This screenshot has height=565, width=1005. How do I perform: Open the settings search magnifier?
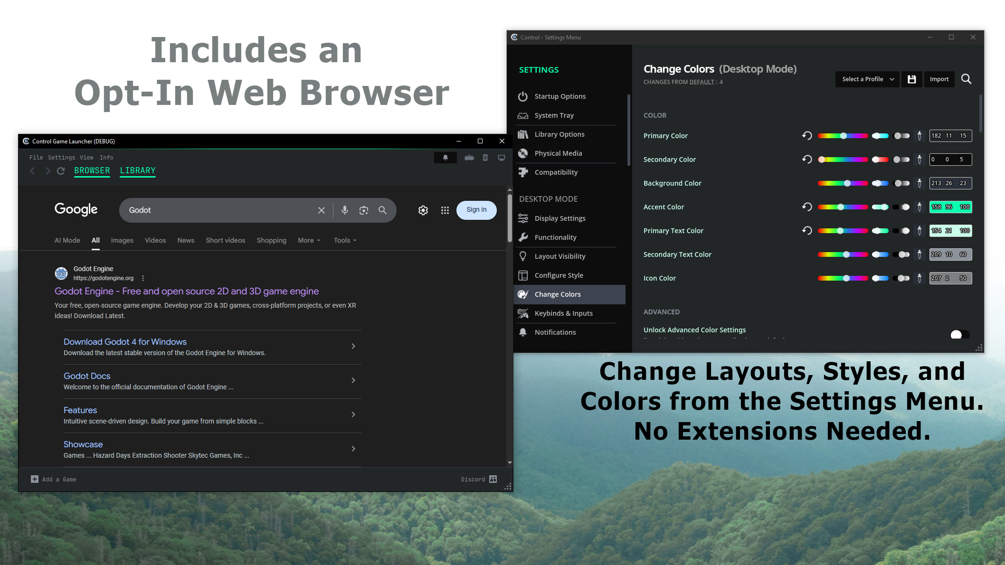pyautogui.click(x=966, y=79)
